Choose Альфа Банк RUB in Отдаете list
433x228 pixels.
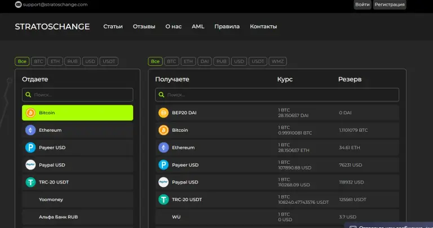pyautogui.click(x=78, y=217)
